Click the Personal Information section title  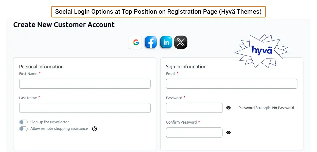(x=41, y=67)
